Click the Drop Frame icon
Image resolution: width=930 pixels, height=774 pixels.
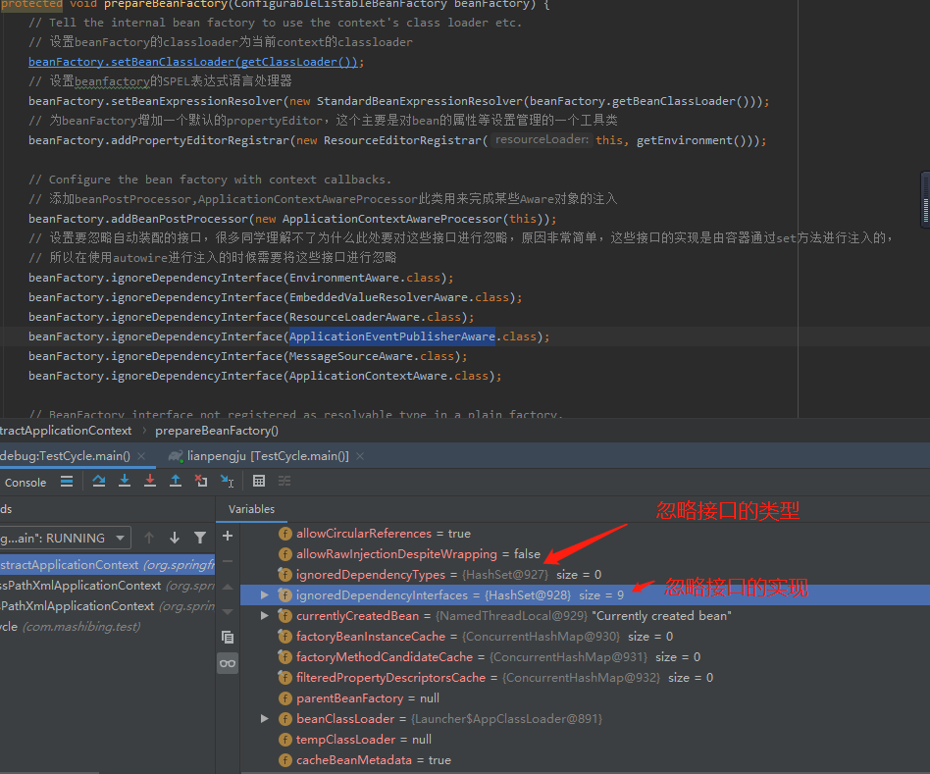[201, 481]
